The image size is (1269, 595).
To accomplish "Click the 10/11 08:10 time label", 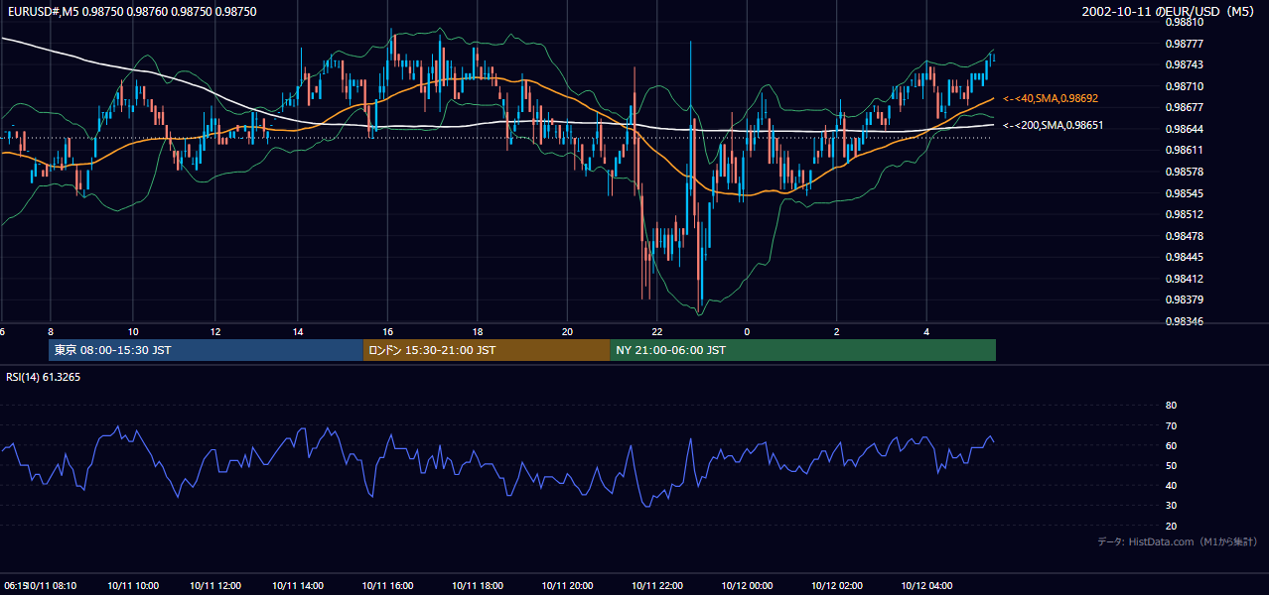I will click(x=52, y=586).
